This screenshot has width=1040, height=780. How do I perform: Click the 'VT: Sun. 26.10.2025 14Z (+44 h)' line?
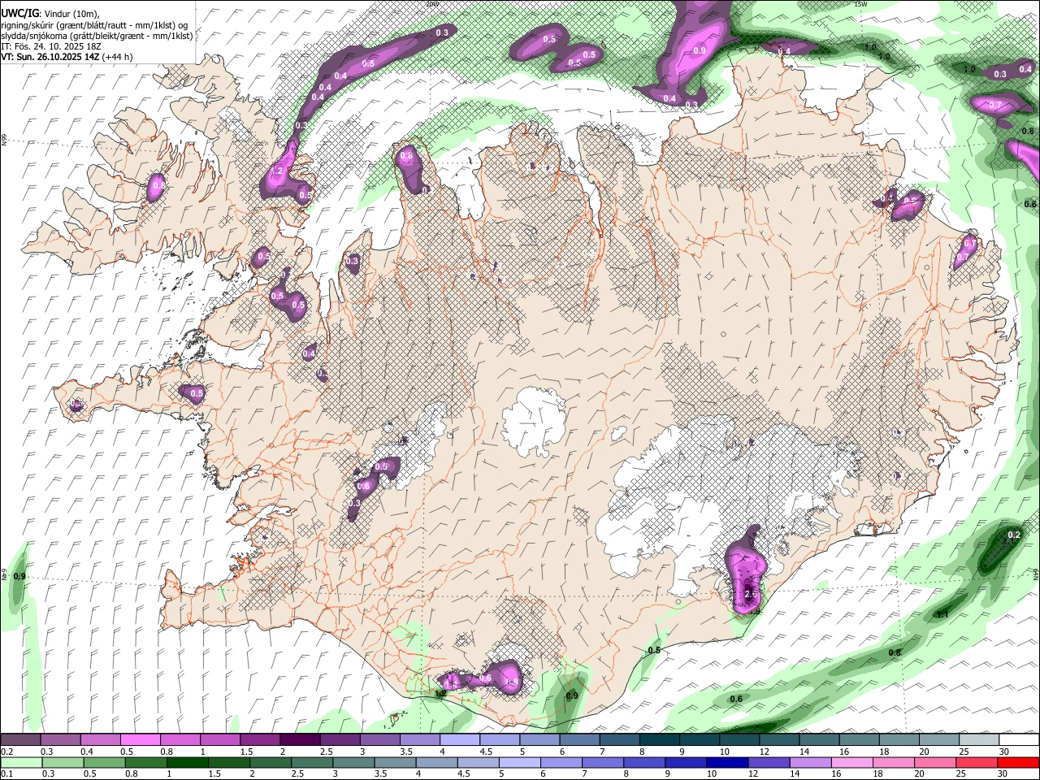point(67,57)
